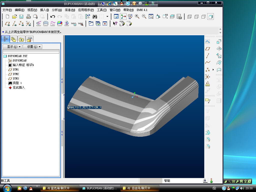
Task: Select the Round tool on right toolbar
Action: click(208, 139)
